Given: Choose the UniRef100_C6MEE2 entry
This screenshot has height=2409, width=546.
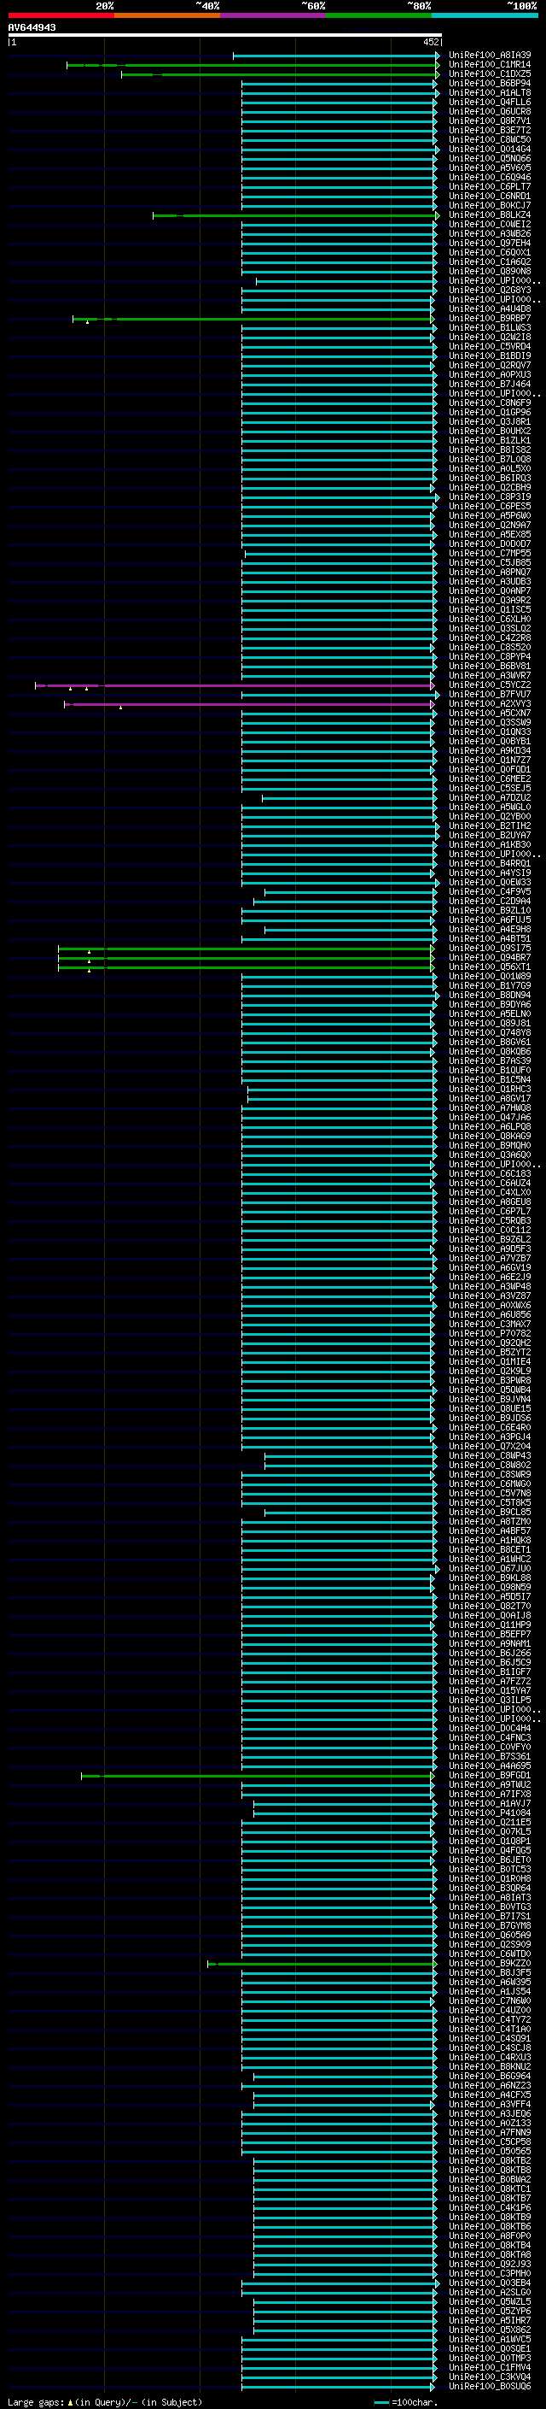Looking at the screenshot, I should click(489, 779).
